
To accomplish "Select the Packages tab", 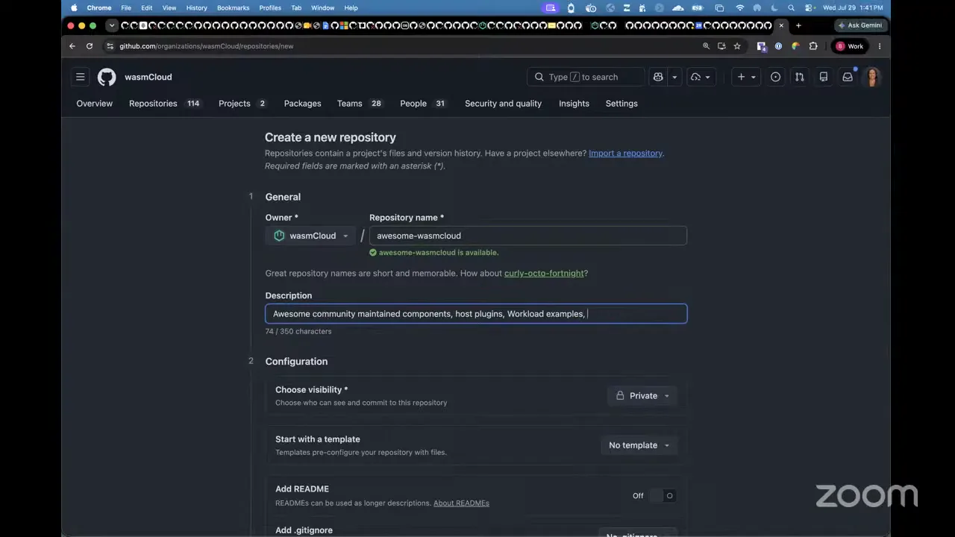I will (303, 104).
